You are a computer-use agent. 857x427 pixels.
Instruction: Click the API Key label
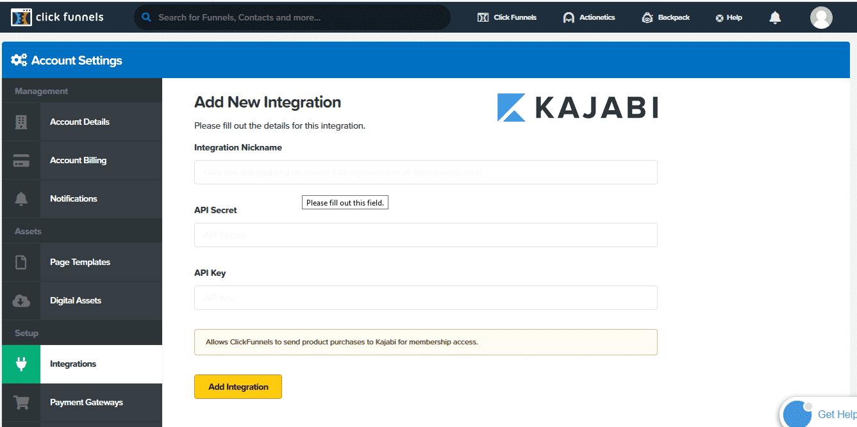[210, 273]
